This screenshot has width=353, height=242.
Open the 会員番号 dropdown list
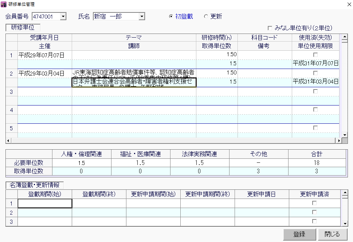pos(63,16)
